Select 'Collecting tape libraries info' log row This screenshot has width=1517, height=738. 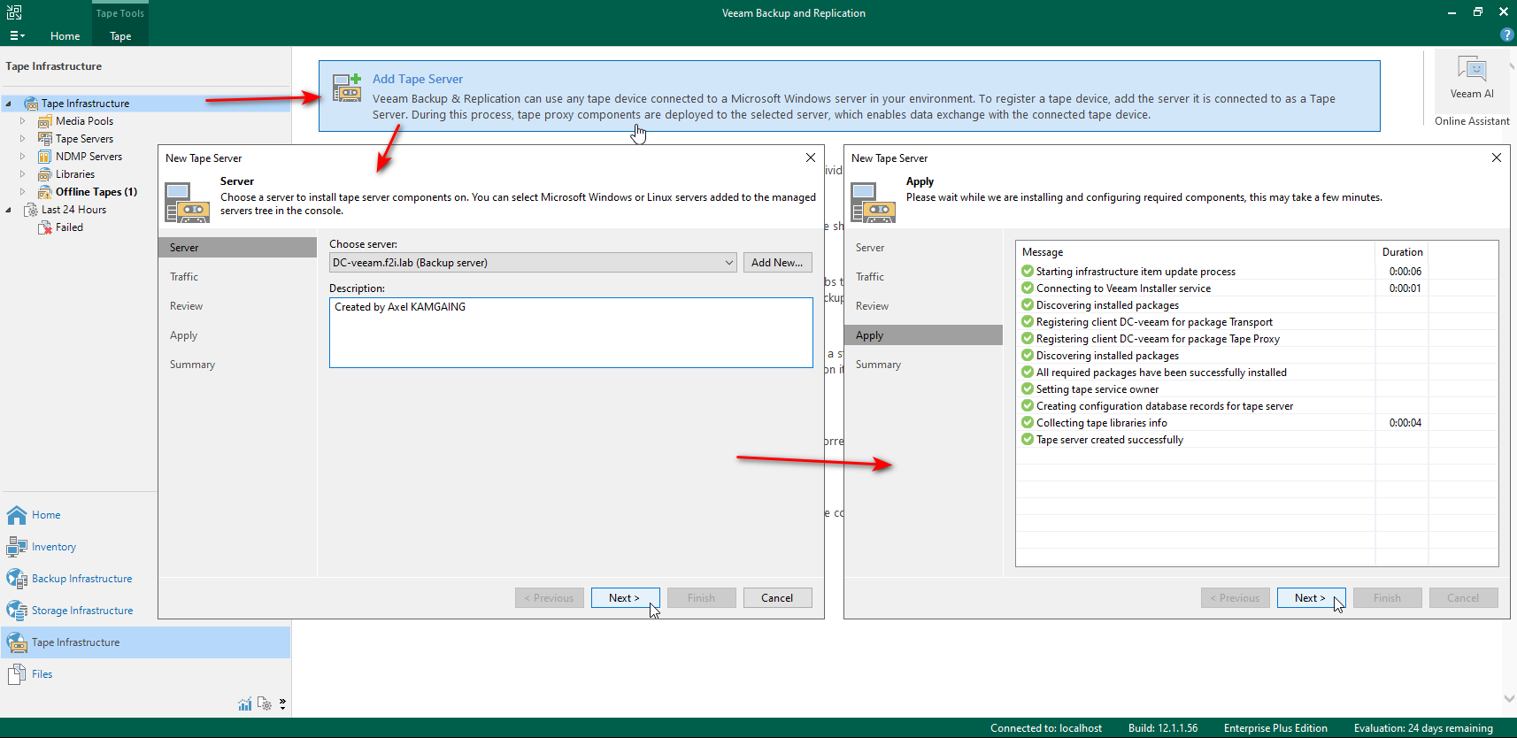pyautogui.click(x=1257, y=423)
